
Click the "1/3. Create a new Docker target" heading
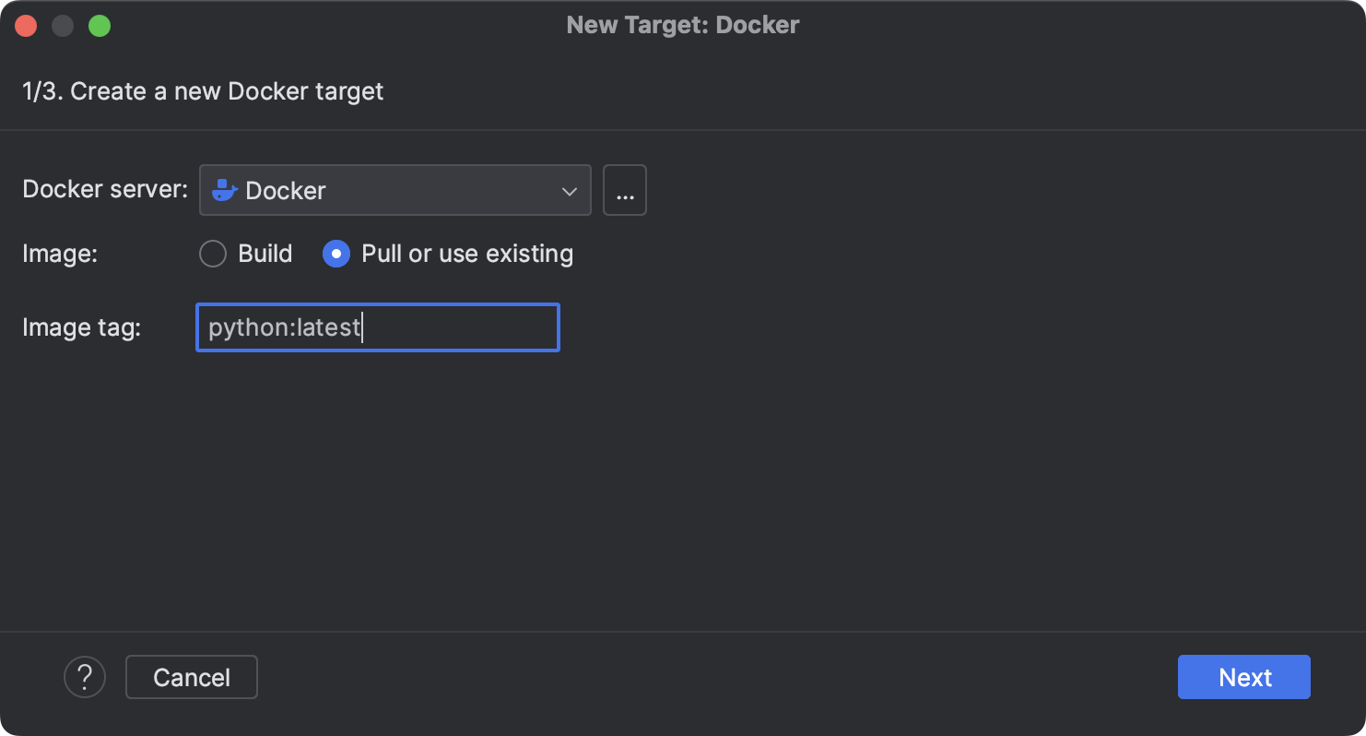(x=203, y=90)
